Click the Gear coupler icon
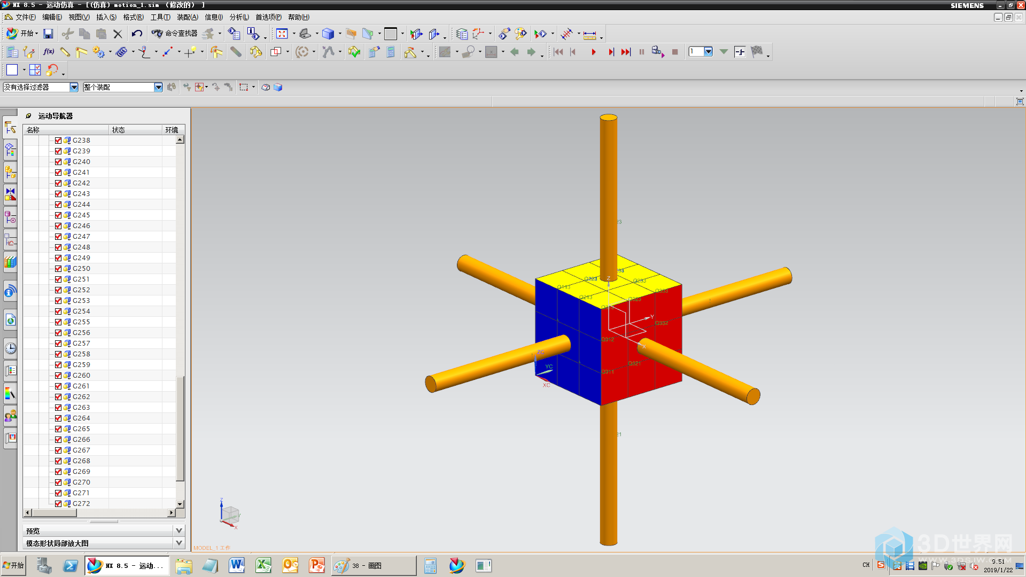This screenshot has height=577, width=1026. coord(98,52)
